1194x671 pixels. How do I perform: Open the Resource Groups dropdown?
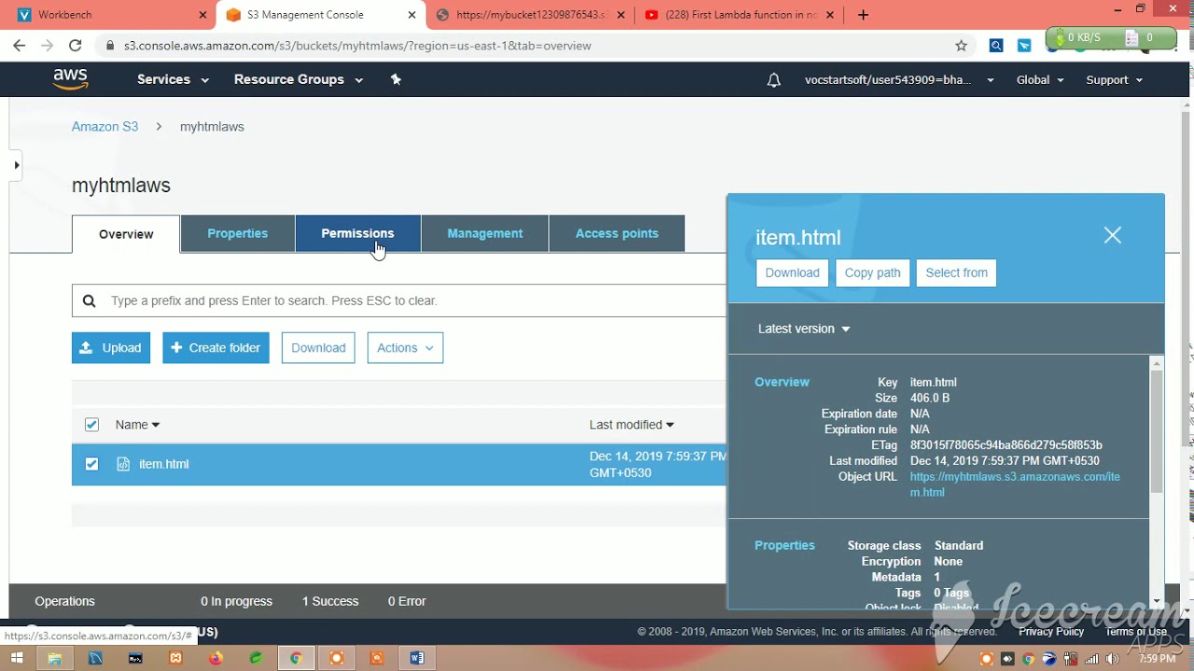coord(298,79)
